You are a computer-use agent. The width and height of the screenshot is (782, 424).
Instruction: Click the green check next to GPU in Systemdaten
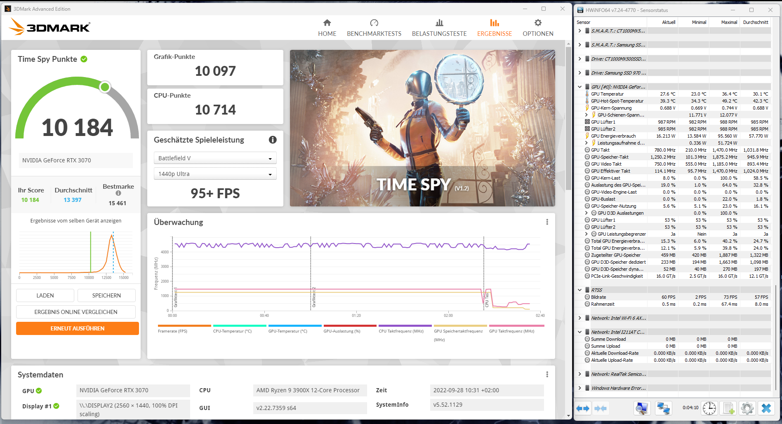39,391
